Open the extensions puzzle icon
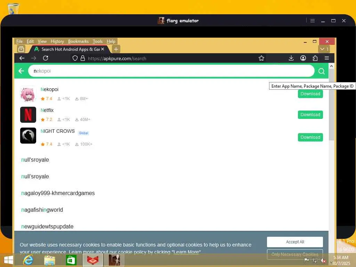356x267 pixels. [x=315, y=58]
